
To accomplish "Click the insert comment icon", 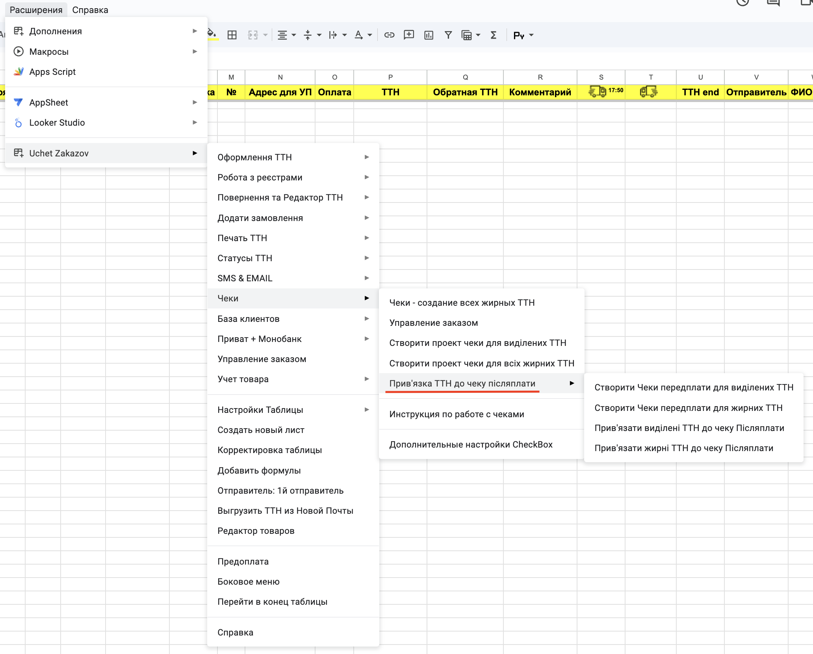I will (x=409, y=35).
